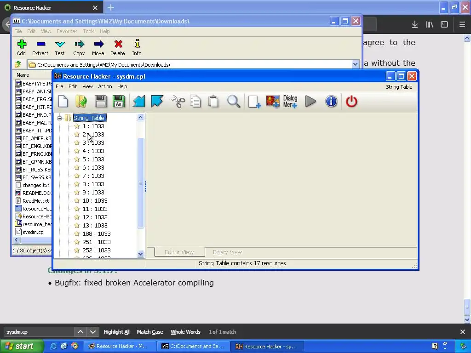Click the Add image resource icon

tap(272, 102)
